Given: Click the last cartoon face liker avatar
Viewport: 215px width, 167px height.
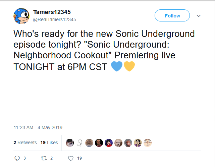Looking at the screenshot, I should click(x=148, y=143).
